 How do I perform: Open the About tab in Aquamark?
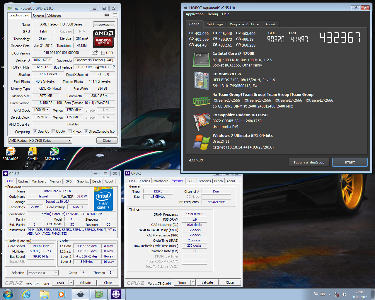(x=271, y=24)
